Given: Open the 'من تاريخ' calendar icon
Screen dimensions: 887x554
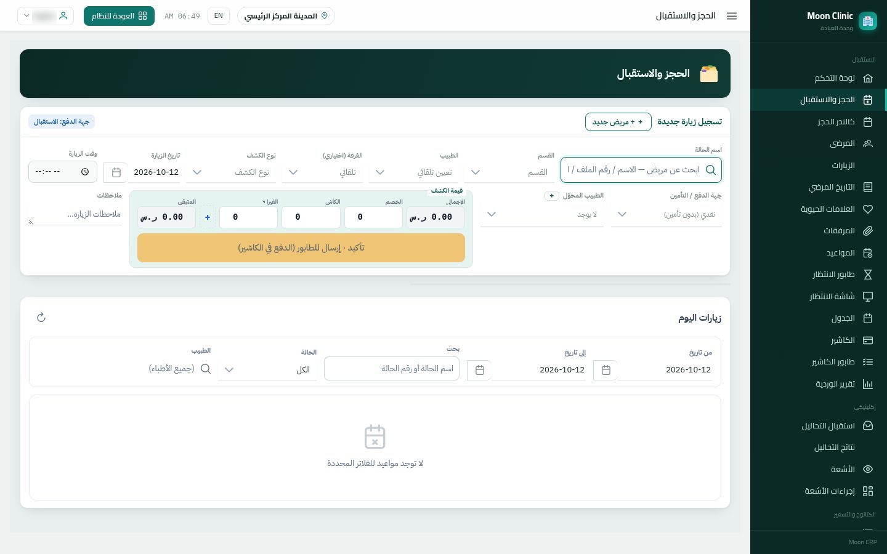Looking at the screenshot, I should coord(606,370).
